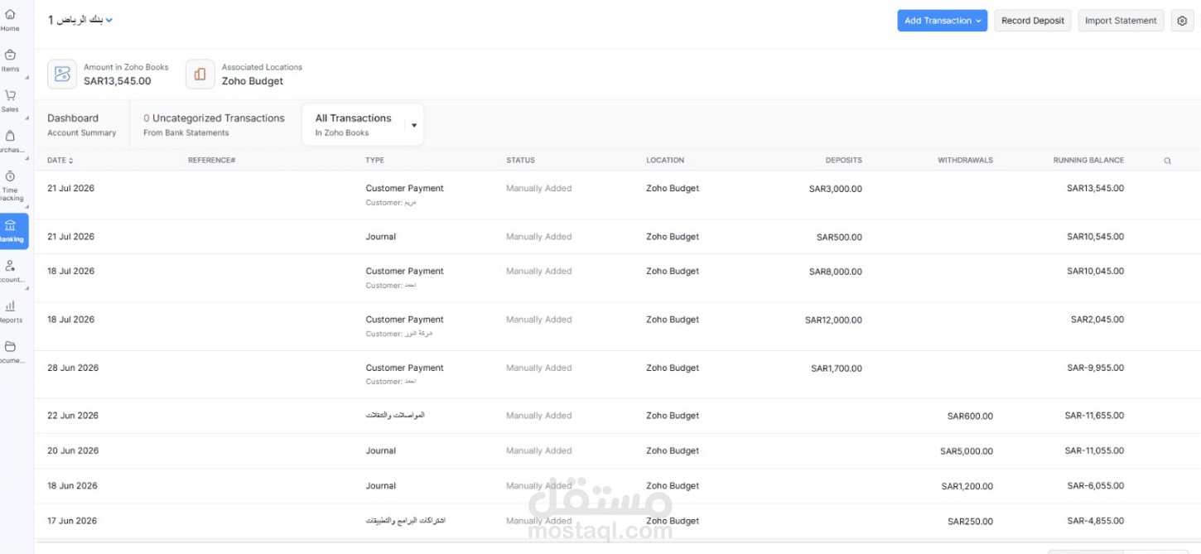
Task: Sort transactions by the Date column
Action: tap(60, 160)
